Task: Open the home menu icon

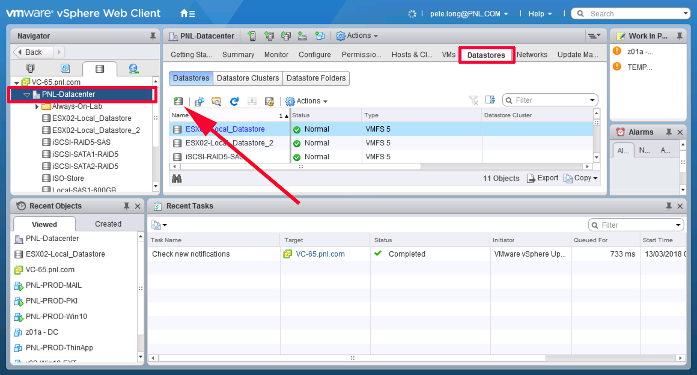Action: pos(187,13)
